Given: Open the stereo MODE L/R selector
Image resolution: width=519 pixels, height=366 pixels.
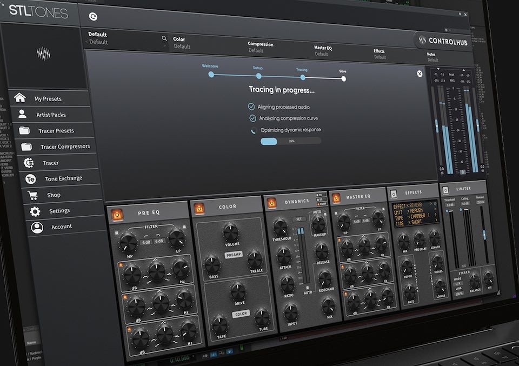Looking at the screenshot, I should point(458,284).
